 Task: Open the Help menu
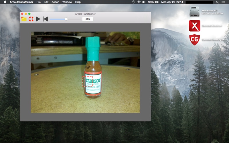pos(78,2)
